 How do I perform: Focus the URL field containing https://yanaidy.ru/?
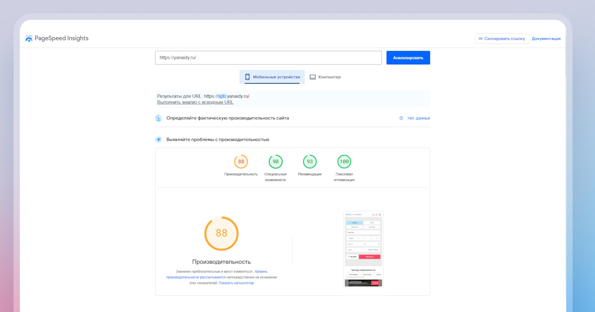pos(268,57)
